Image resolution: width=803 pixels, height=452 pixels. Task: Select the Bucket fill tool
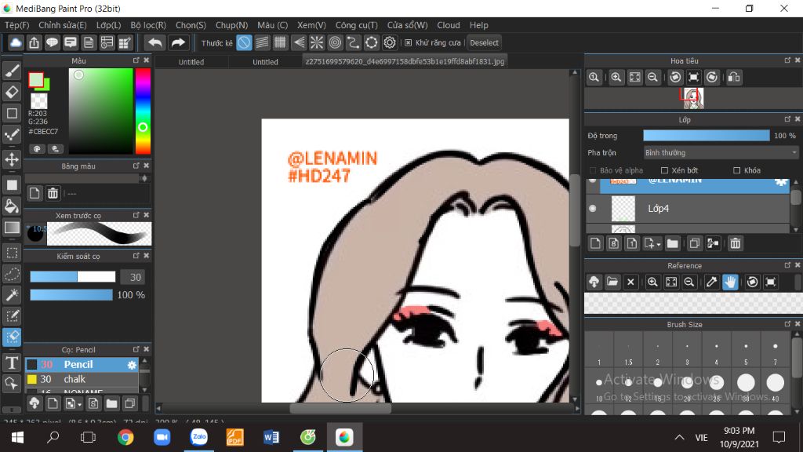12,206
